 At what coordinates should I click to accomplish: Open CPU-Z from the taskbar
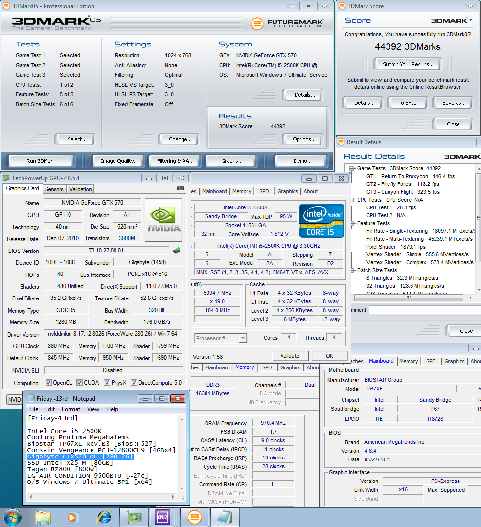point(162,517)
